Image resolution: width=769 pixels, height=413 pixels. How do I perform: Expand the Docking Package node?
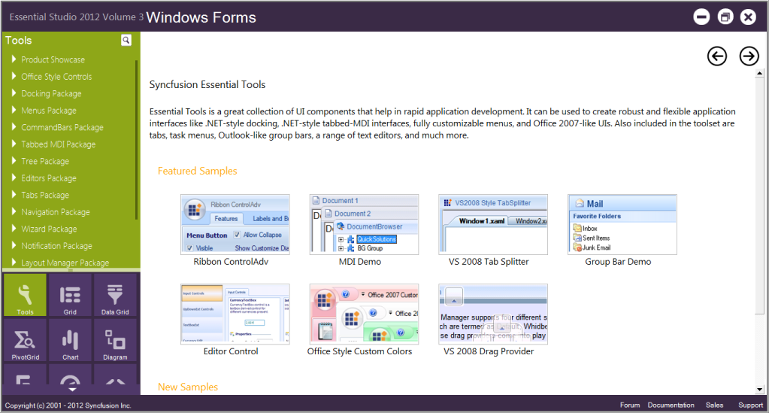coord(14,93)
